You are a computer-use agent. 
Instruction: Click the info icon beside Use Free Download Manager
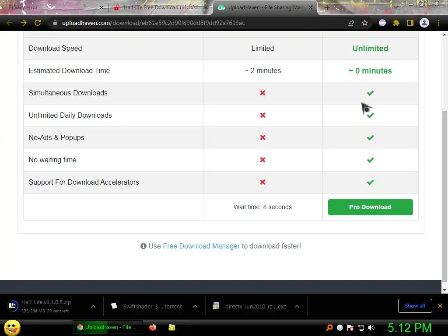[143, 246]
